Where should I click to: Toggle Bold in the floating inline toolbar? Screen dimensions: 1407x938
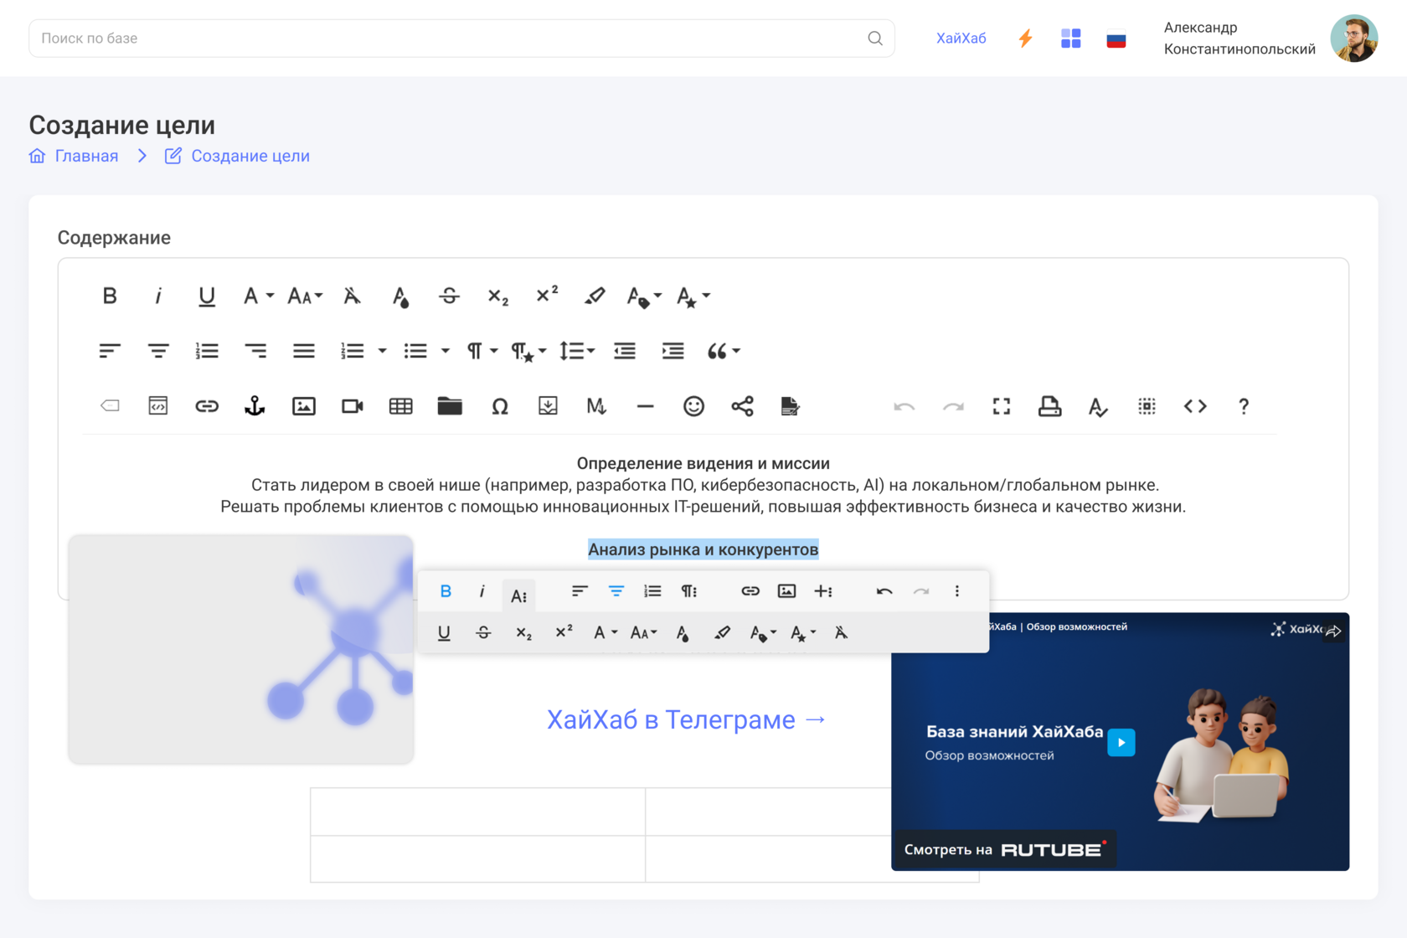click(446, 591)
